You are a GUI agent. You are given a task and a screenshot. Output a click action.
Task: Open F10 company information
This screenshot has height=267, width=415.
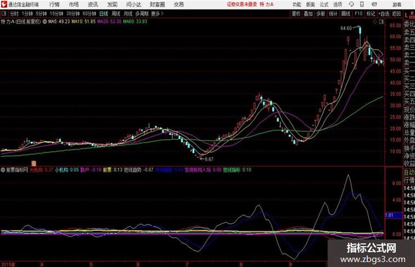(359, 14)
